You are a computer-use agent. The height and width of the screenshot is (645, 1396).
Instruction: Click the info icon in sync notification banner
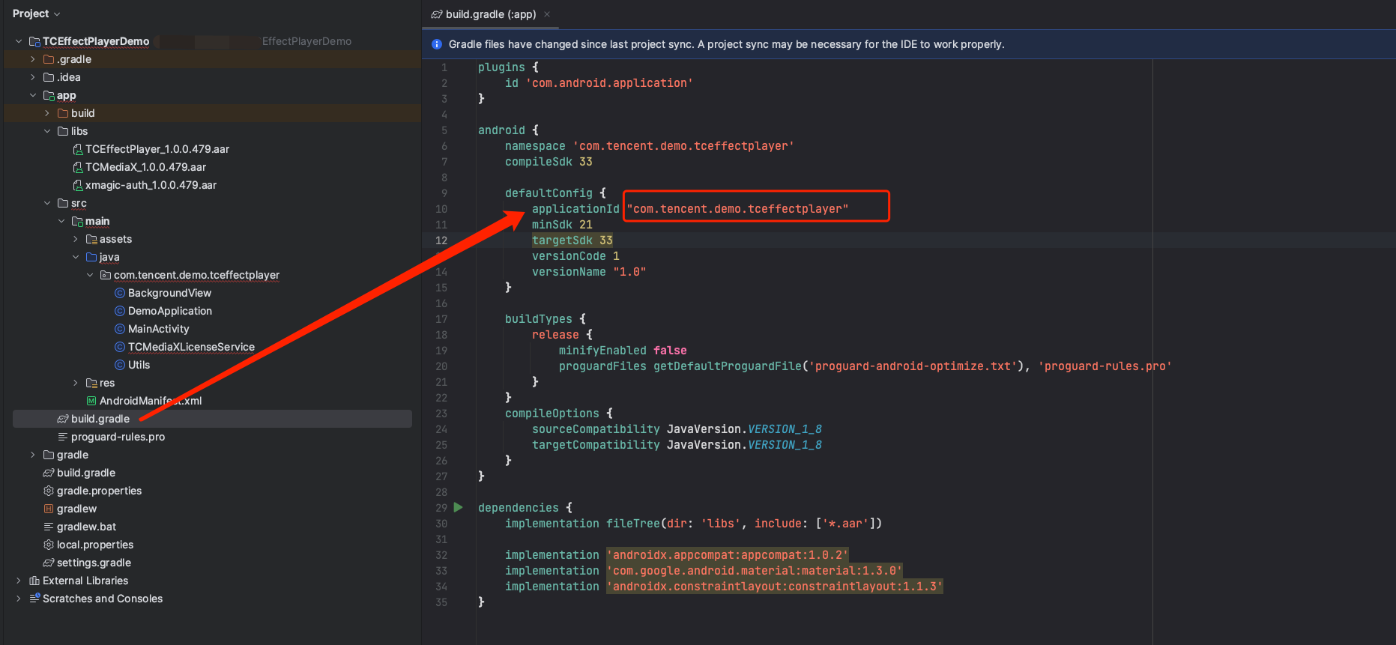(x=437, y=44)
